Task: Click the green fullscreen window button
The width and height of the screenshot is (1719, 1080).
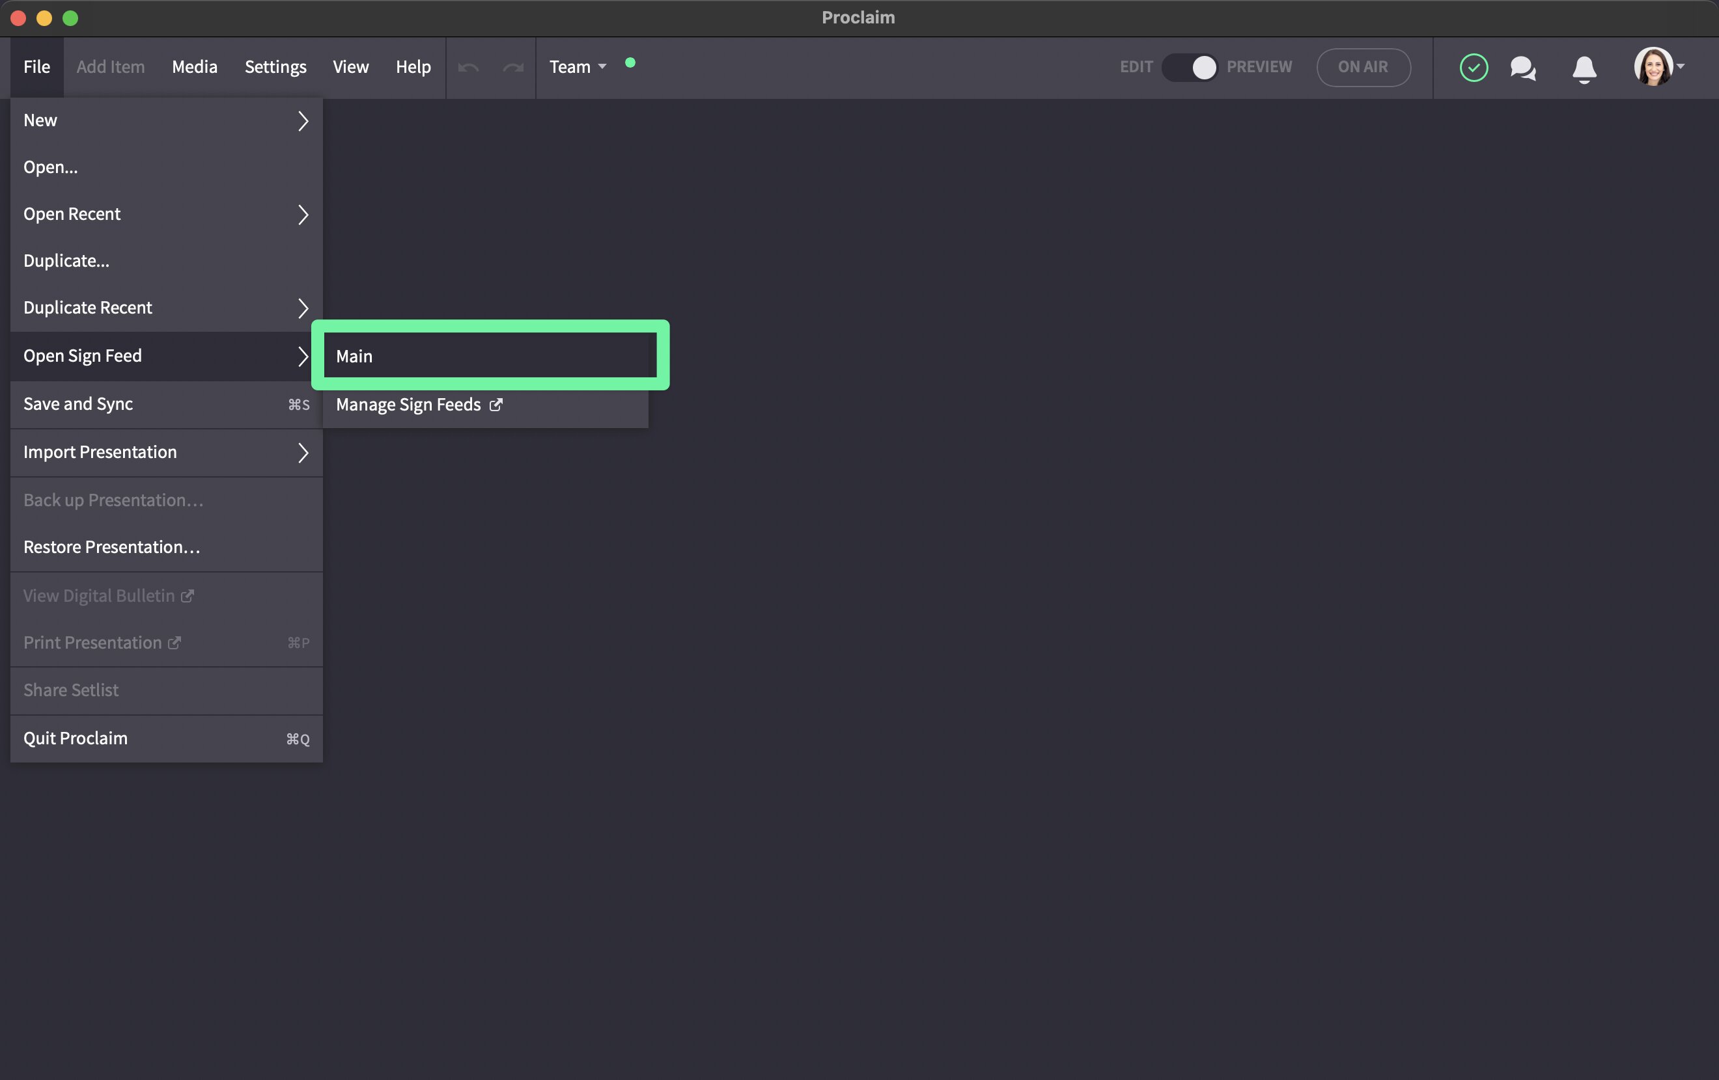Action: pyautogui.click(x=70, y=18)
